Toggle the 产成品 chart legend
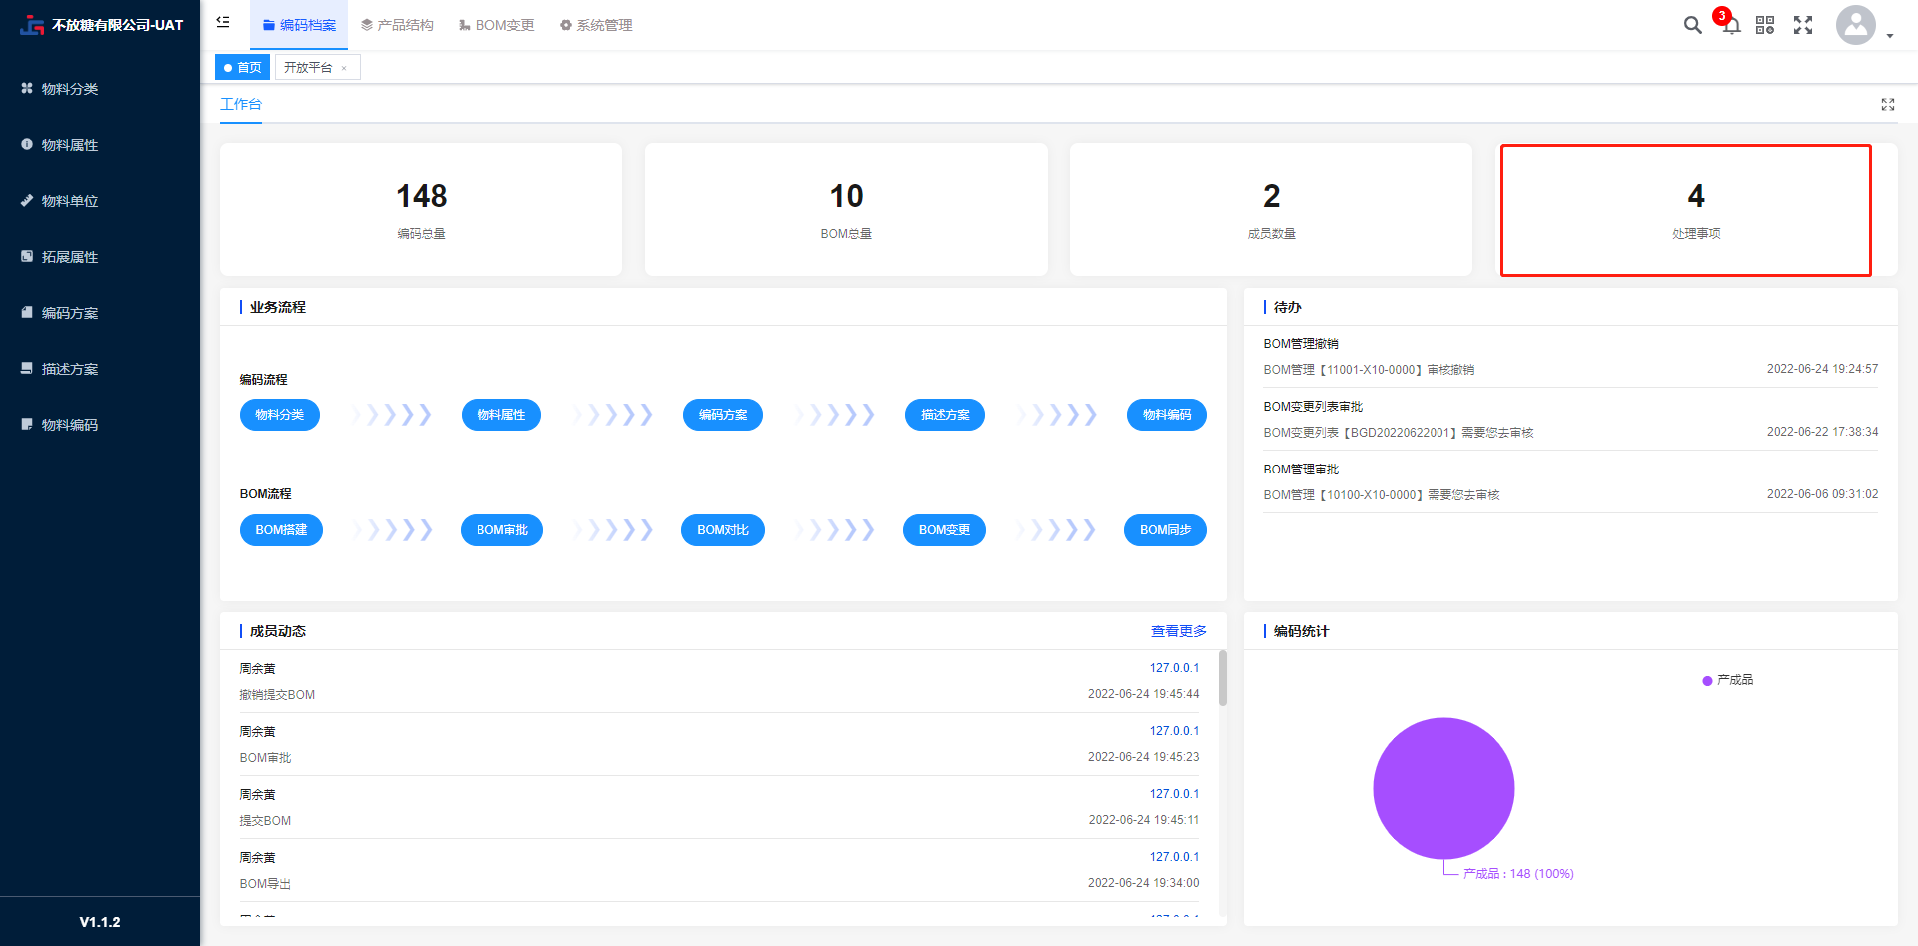Viewport: 1918px width, 946px height. [x=1728, y=680]
